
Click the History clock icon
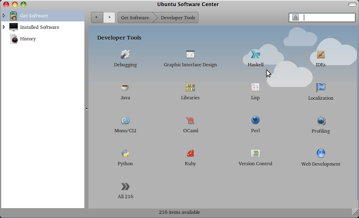14,38
